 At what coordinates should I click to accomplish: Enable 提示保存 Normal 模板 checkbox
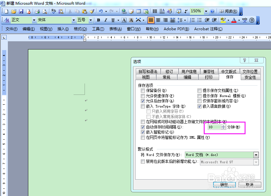click(199, 96)
